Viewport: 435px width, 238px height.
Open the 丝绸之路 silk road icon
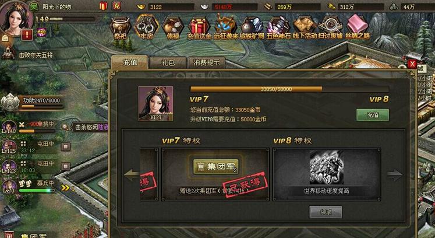[358, 27]
